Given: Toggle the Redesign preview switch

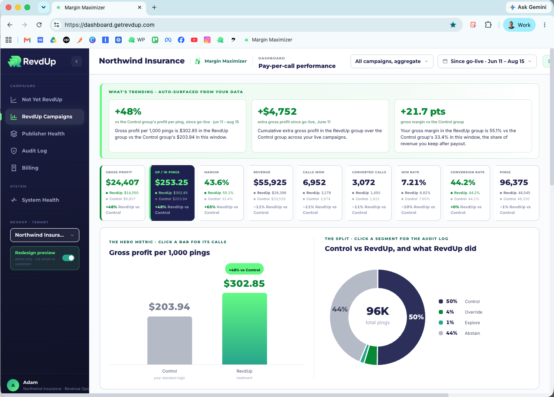Looking at the screenshot, I should 68,258.
